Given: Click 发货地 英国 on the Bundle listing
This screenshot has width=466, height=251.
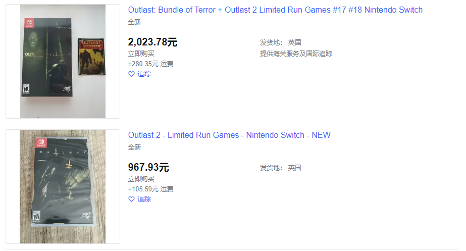Looking at the screenshot, I should [x=281, y=42].
